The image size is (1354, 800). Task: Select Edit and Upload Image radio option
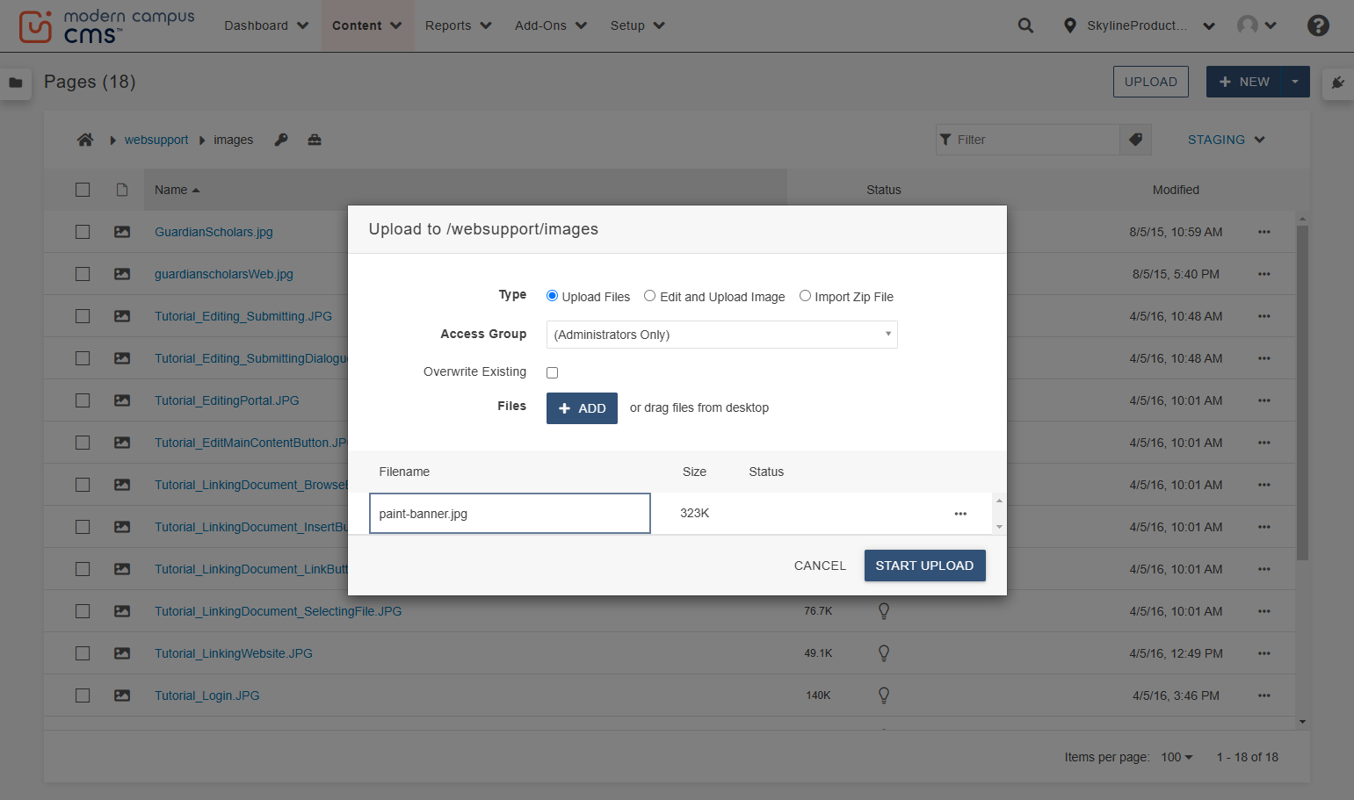[x=650, y=296]
